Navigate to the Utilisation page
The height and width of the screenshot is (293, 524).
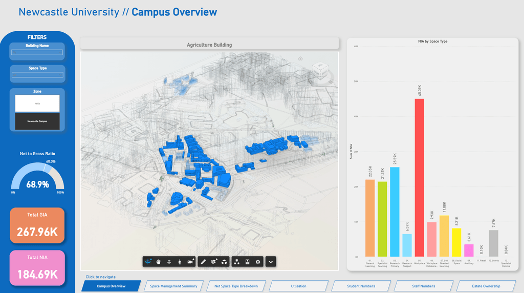coord(298,286)
